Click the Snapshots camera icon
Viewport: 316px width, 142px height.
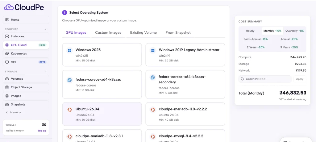(x=7, y=104)
